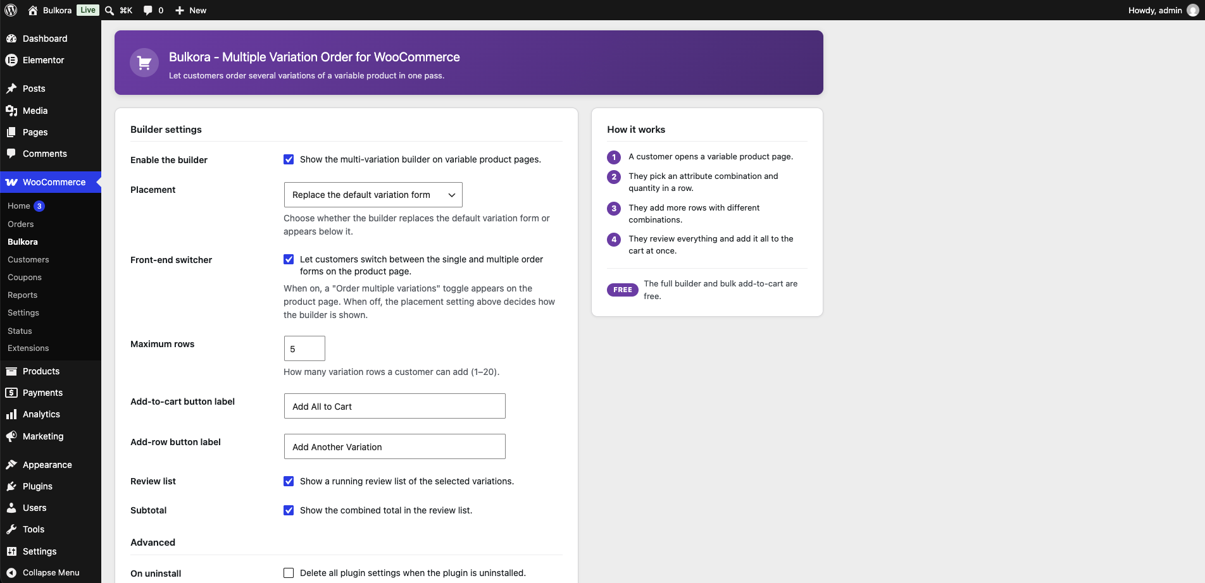The width and height of the screenshot is (1205, 583).
Task: Click the search magnifier icon in admin bar
Action: coord(109,10)
